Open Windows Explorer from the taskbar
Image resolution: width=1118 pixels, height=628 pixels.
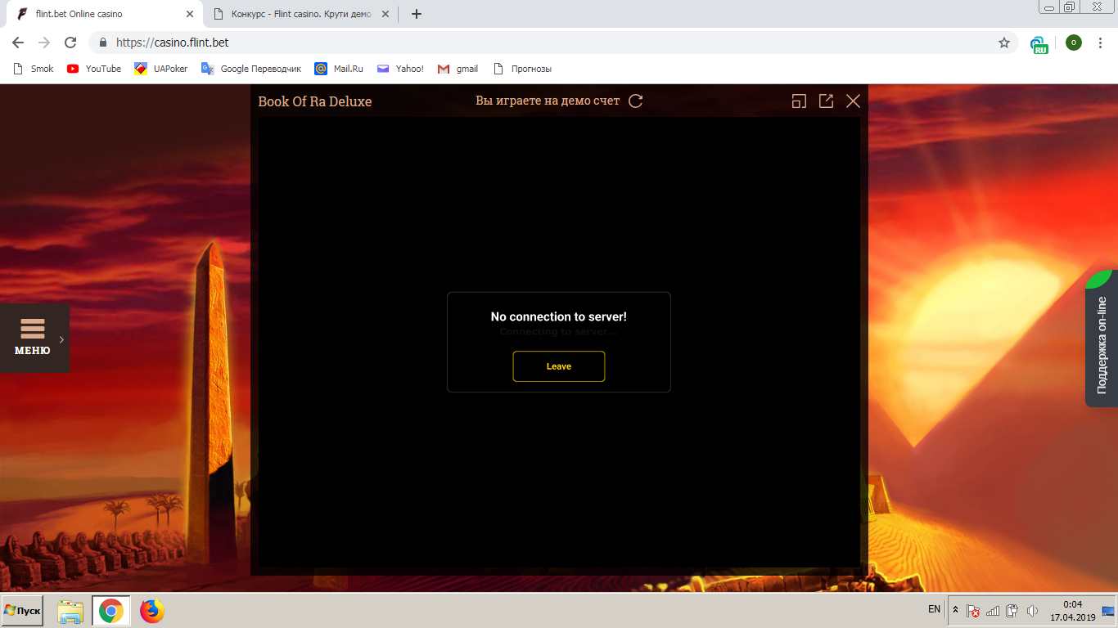(70, 611)
